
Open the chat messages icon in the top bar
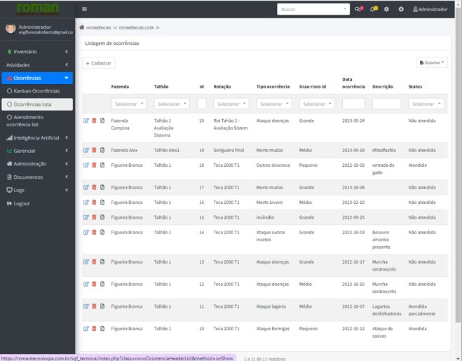point(358,9)
